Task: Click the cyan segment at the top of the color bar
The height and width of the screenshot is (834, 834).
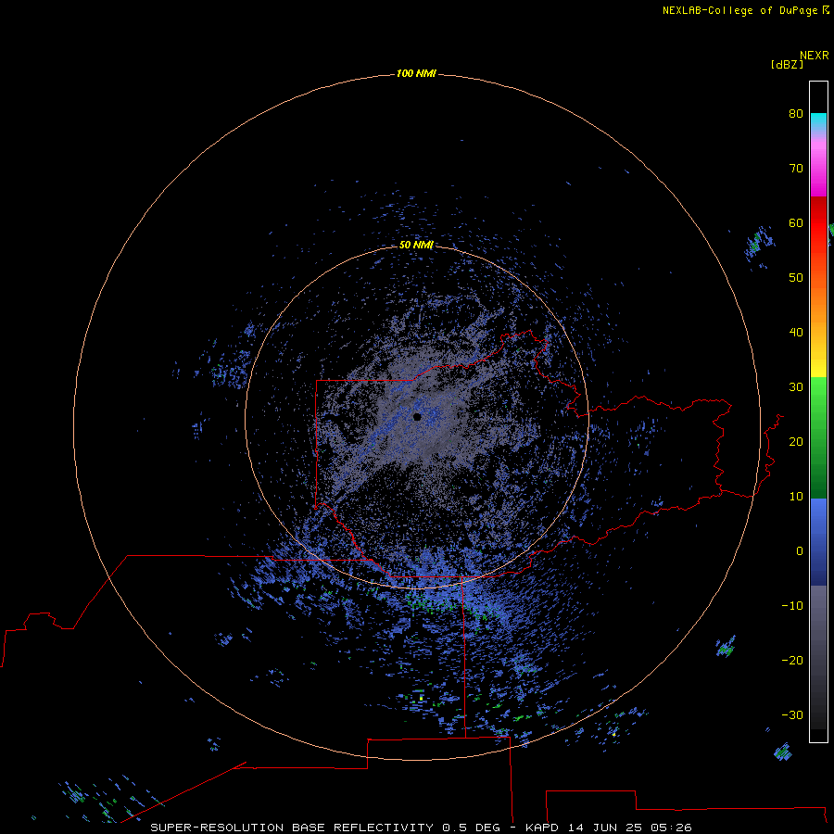Action: pyautogui.click(x=818, y=120)
